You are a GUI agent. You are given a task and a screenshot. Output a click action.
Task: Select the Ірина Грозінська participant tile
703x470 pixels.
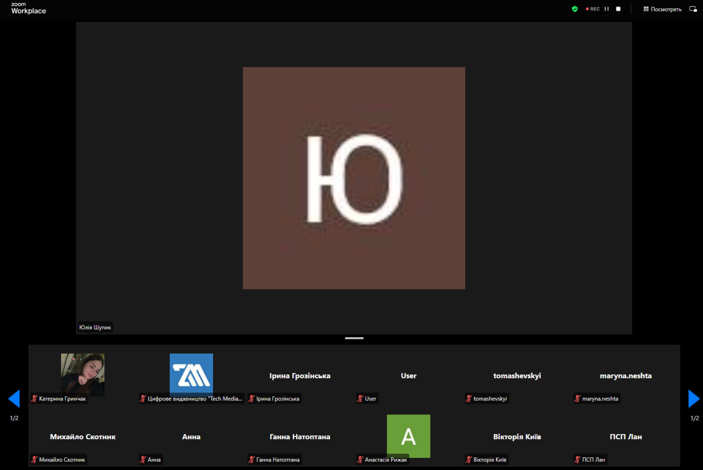300,376
